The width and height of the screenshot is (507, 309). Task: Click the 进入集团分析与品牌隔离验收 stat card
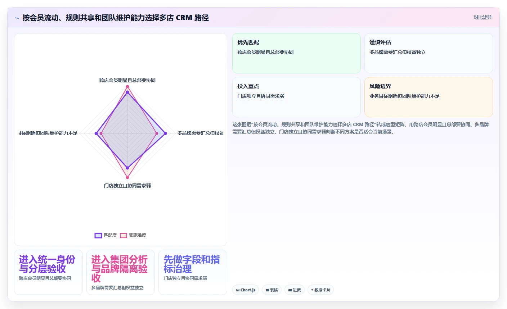click(x=121, y=272)
